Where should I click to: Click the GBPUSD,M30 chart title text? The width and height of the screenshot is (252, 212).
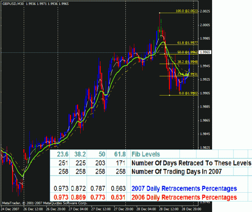(x=13, y=4)
